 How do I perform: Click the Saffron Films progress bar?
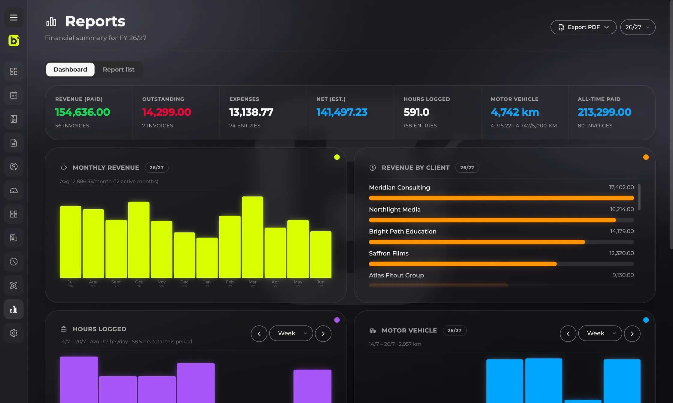(x=501, y=264)
